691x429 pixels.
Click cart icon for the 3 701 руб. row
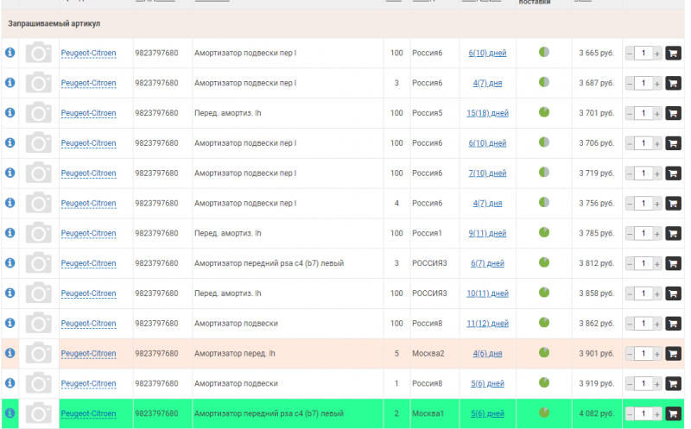[673, 113]
